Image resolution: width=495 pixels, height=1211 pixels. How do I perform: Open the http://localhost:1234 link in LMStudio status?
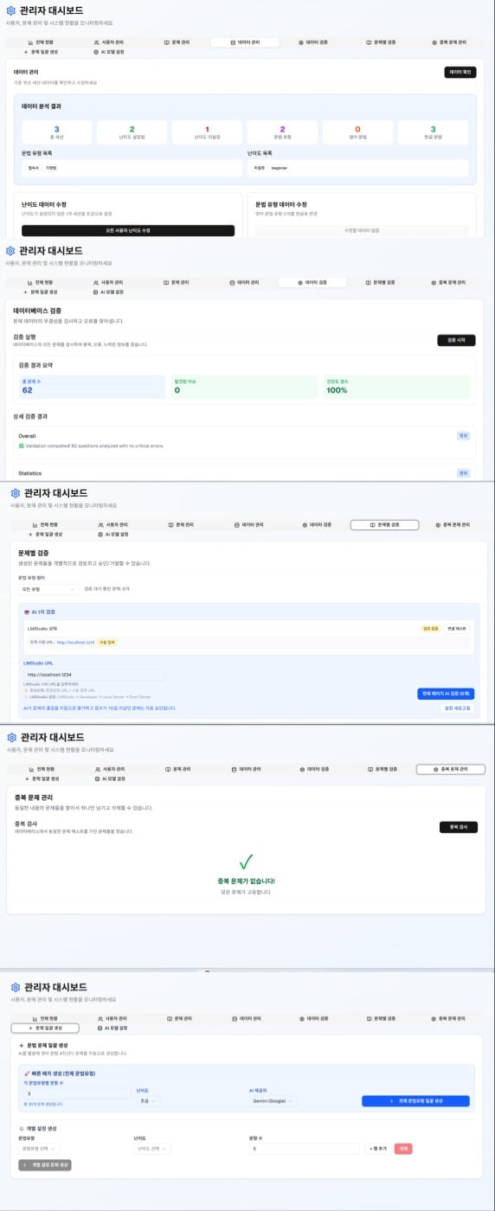(x=76, y=642)
